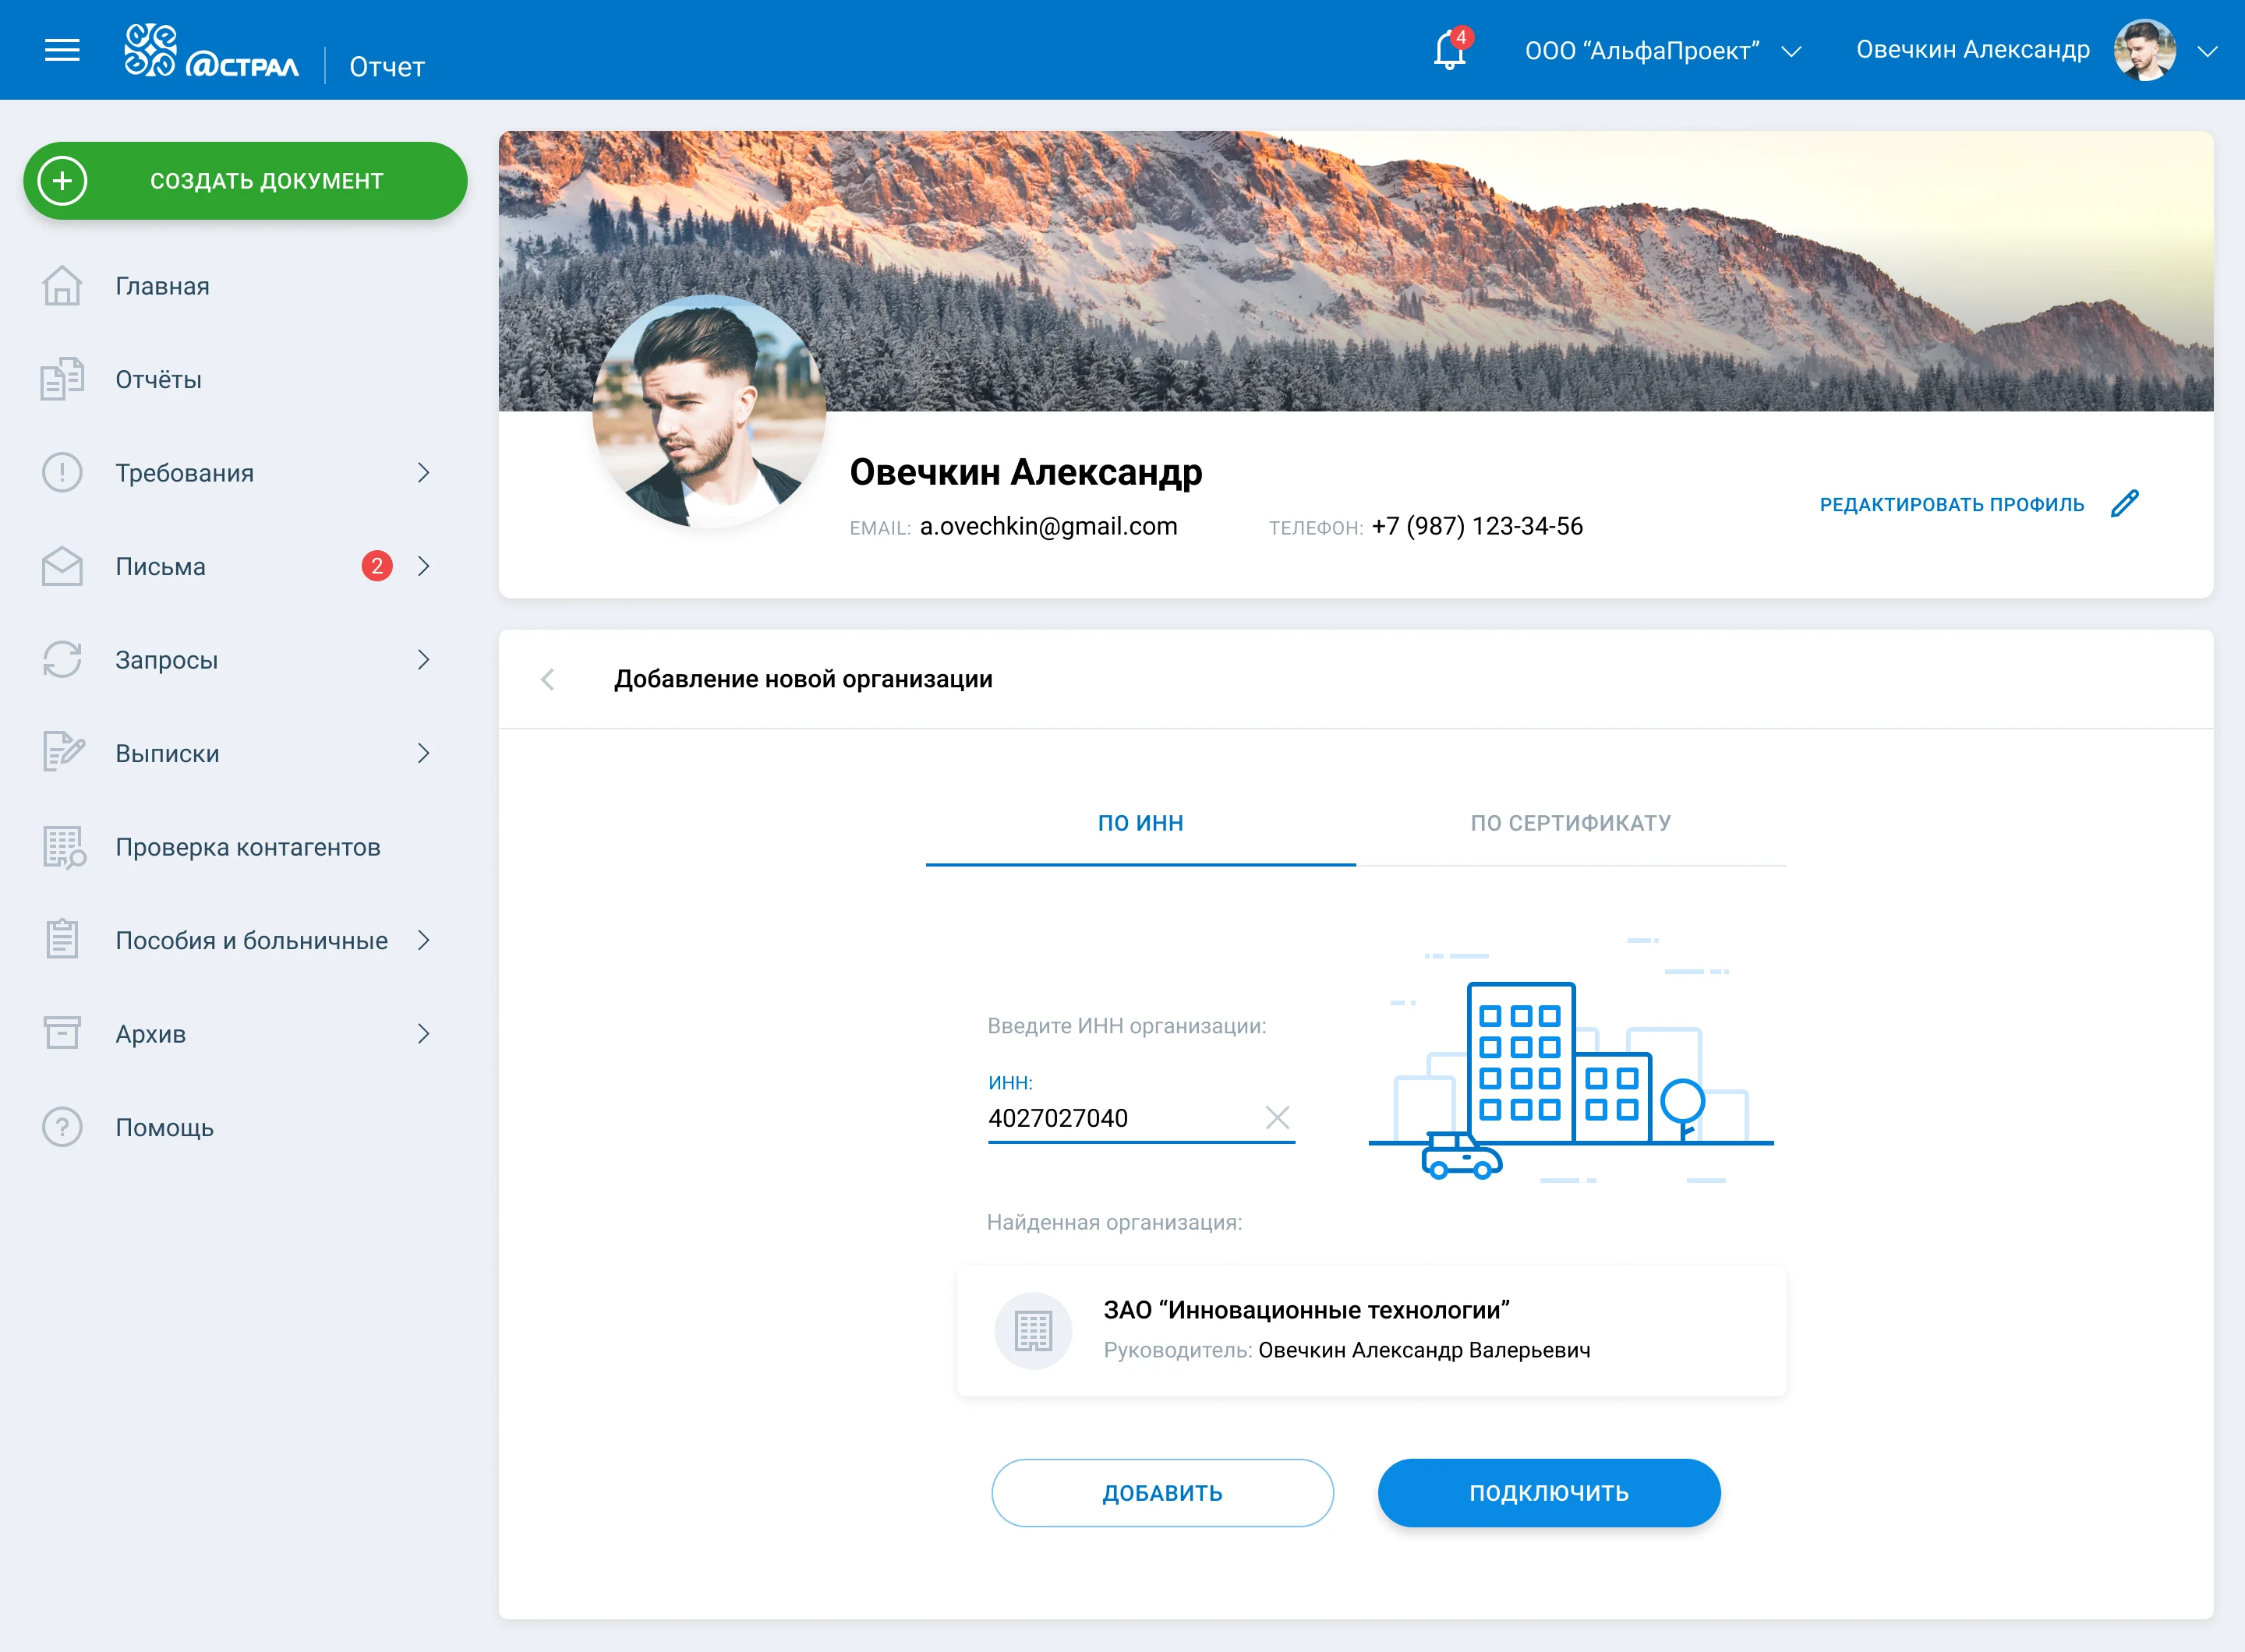
Task: Expand the Пособия и больничные chevron
Action: [x=423, y=940]
